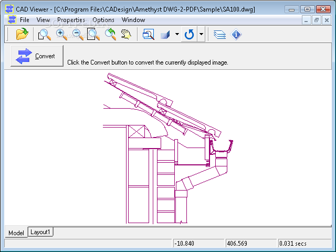Maximize the CAD Viewer main window
Screen dimensions: 336x252
(307, 9)
